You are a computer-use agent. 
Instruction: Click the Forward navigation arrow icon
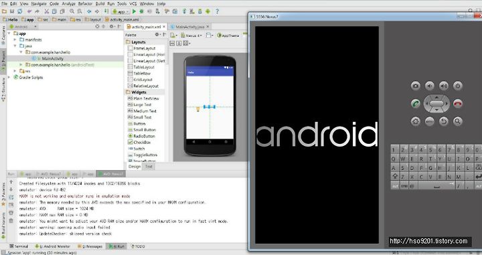[97, 11]
